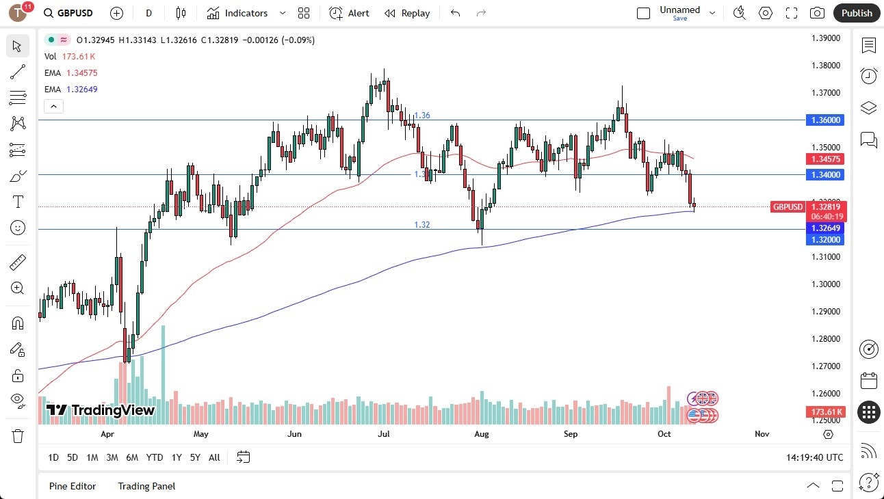This screenshot has height=499, width=884.
Task: Take a chart snapshot with the camera icon
Action: pyautogui.click(x=818, y=13)
